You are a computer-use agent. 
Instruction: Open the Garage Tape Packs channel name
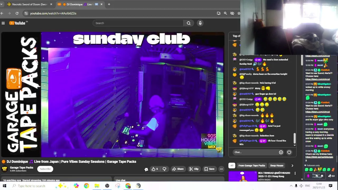[22, 168]
